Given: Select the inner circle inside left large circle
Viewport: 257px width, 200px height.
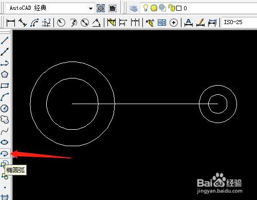Looking at the screenshot, I should point(72,78).
